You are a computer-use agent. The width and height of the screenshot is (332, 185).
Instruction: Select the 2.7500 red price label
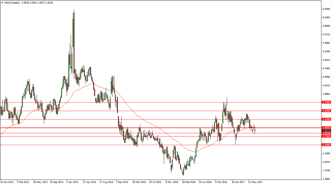tap(326, 136)
